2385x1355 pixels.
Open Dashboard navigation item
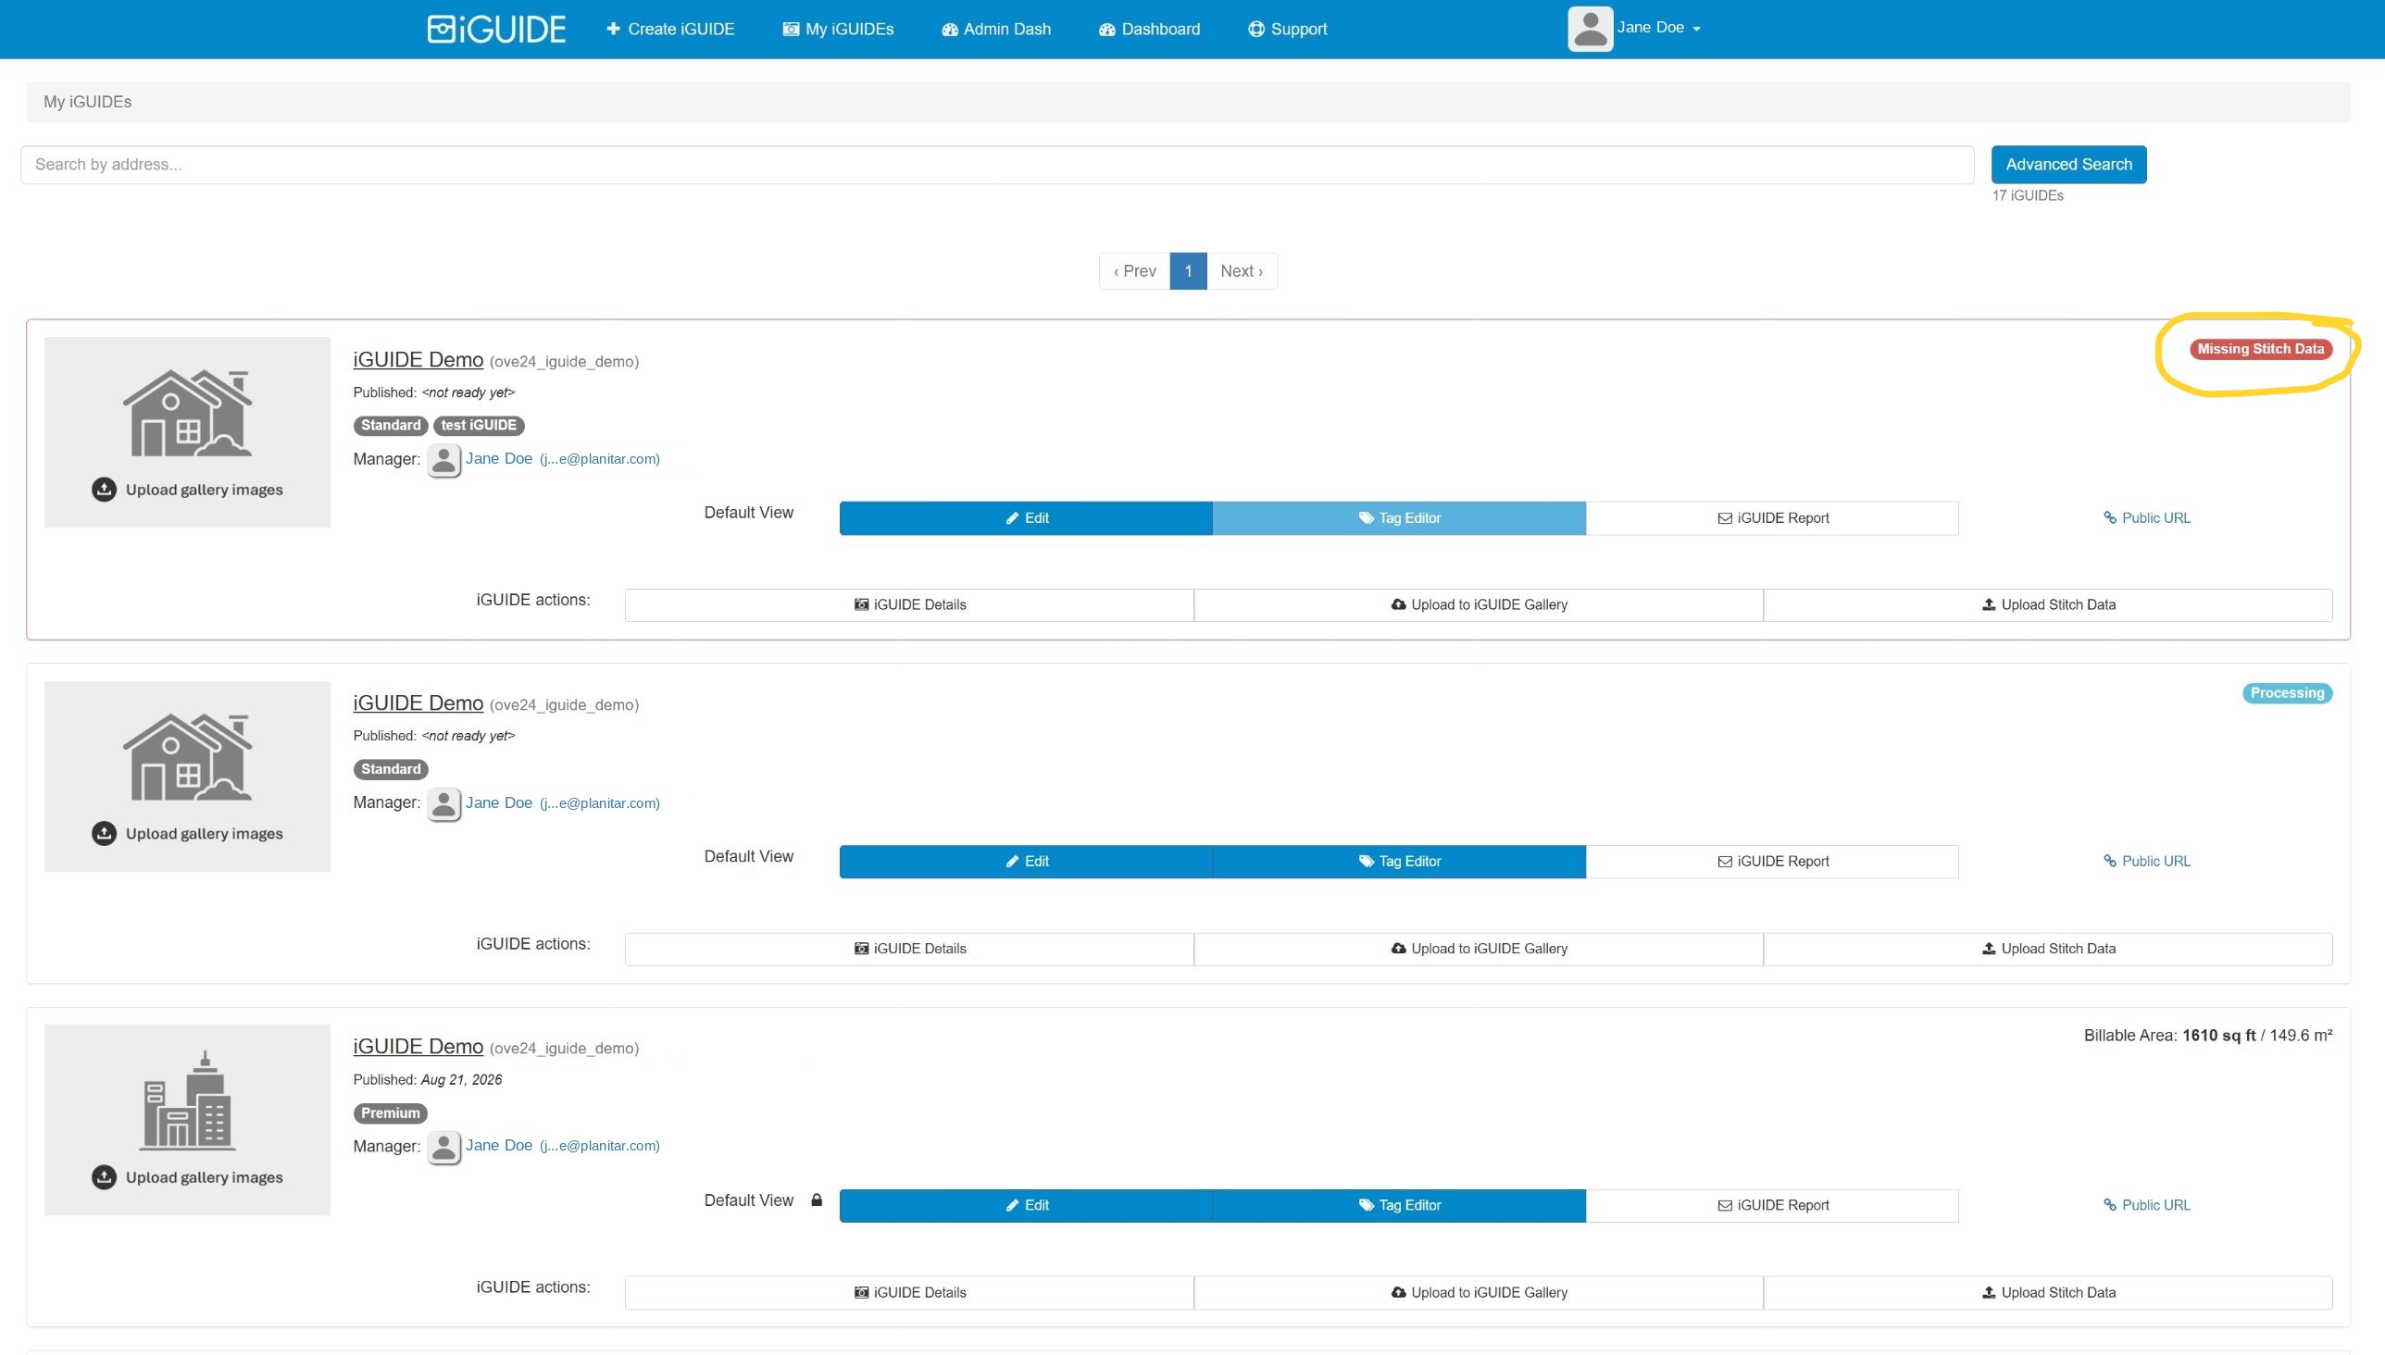(x=1150, y=29)
